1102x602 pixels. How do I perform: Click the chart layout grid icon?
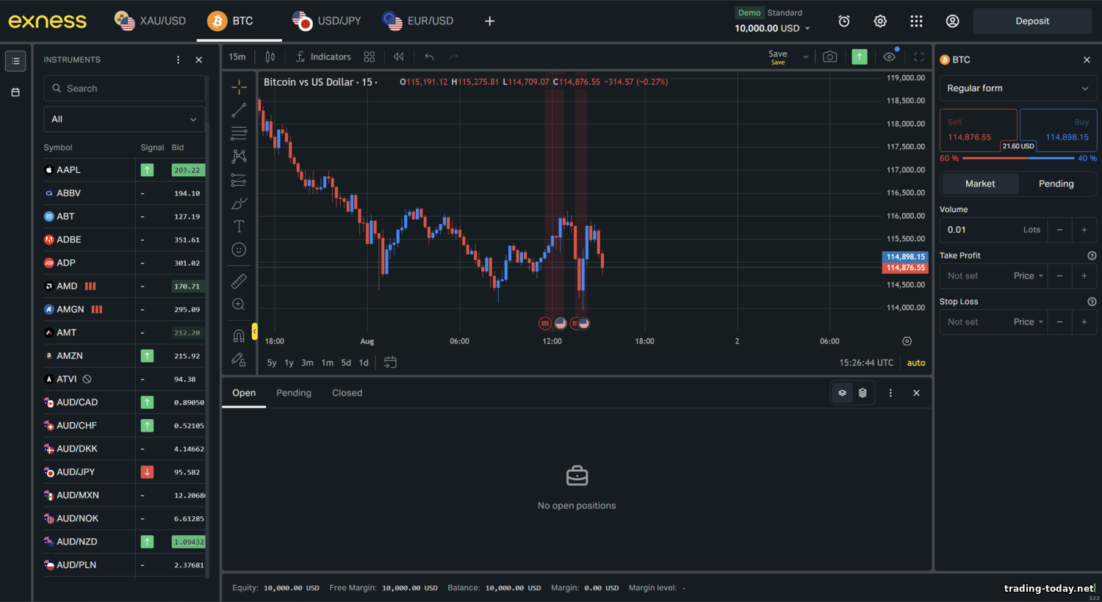(369, 57)
